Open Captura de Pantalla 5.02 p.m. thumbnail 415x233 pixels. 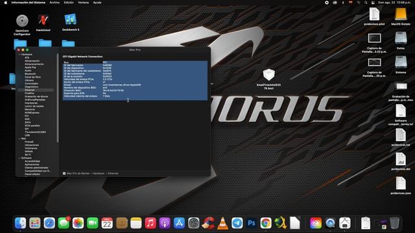coord(374,38)
